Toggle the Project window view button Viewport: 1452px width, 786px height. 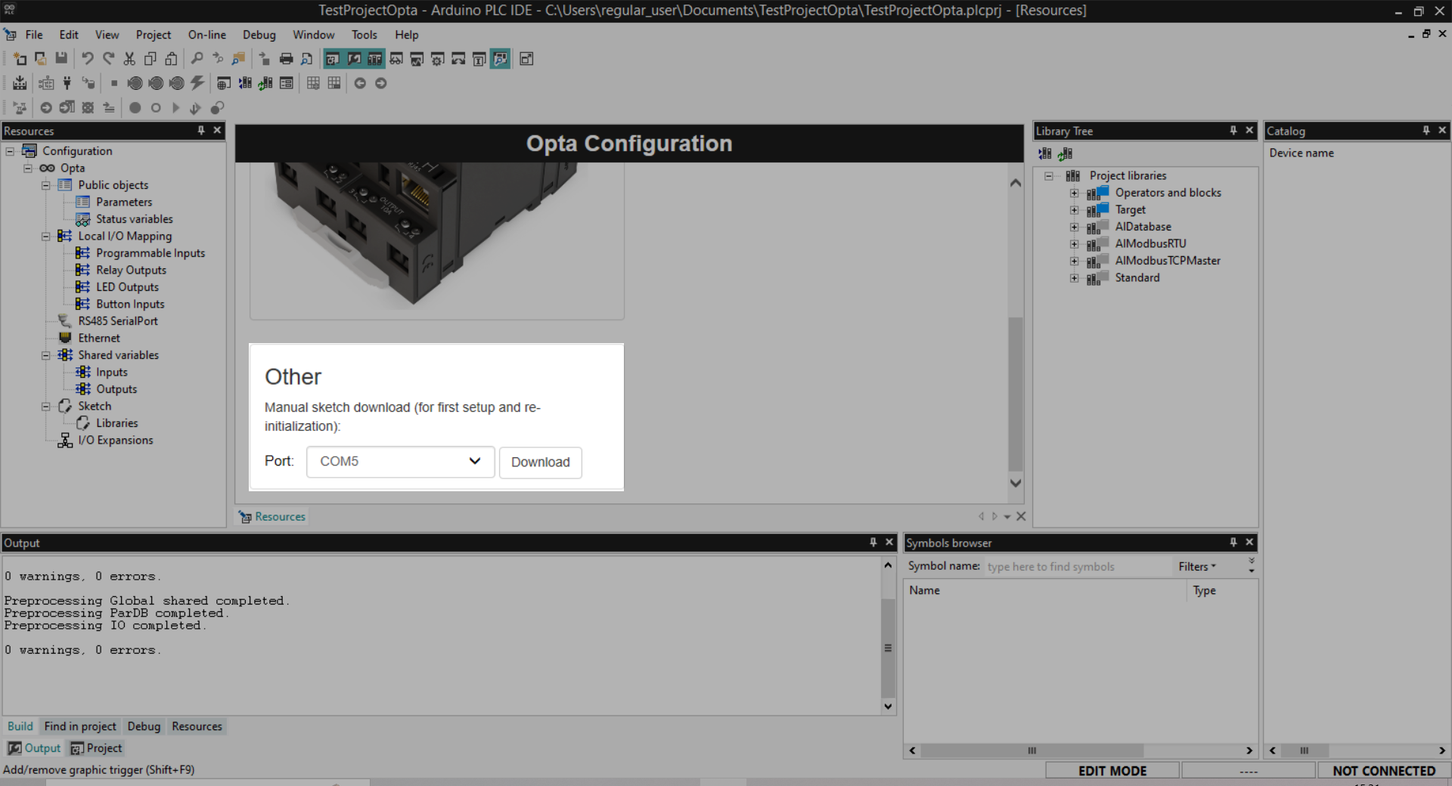(x=333, y=58)
